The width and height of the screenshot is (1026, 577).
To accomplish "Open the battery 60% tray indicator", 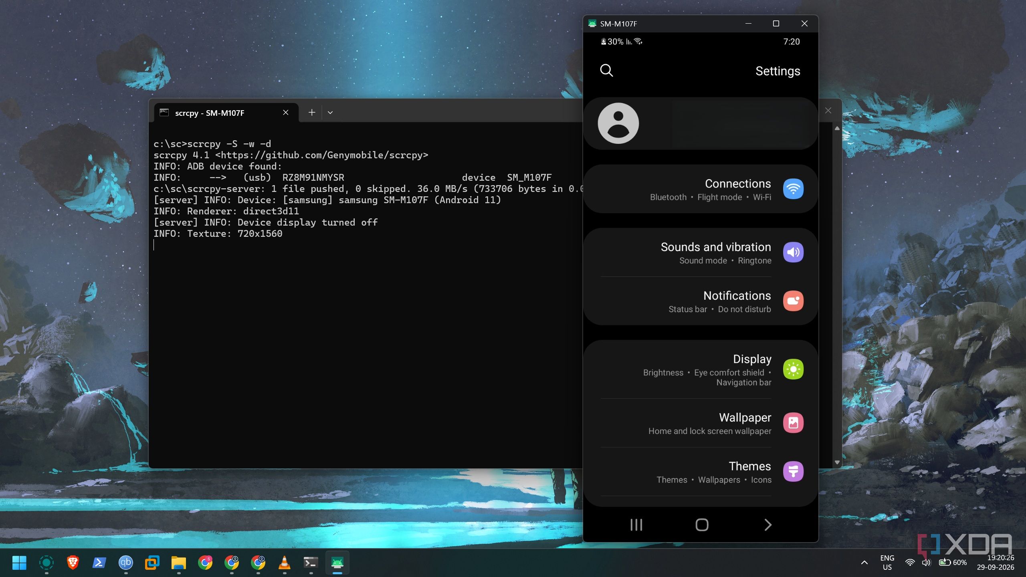I will coord(953,563).
